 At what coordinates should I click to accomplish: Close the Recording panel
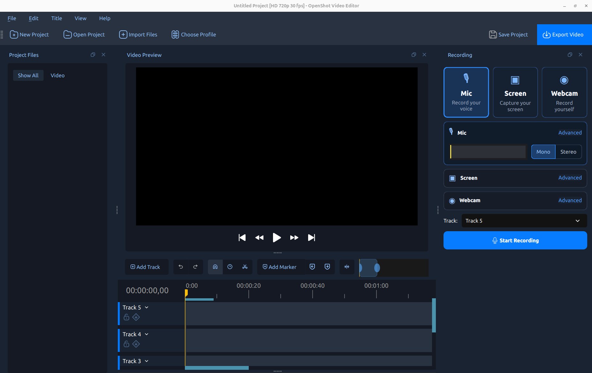581,55
